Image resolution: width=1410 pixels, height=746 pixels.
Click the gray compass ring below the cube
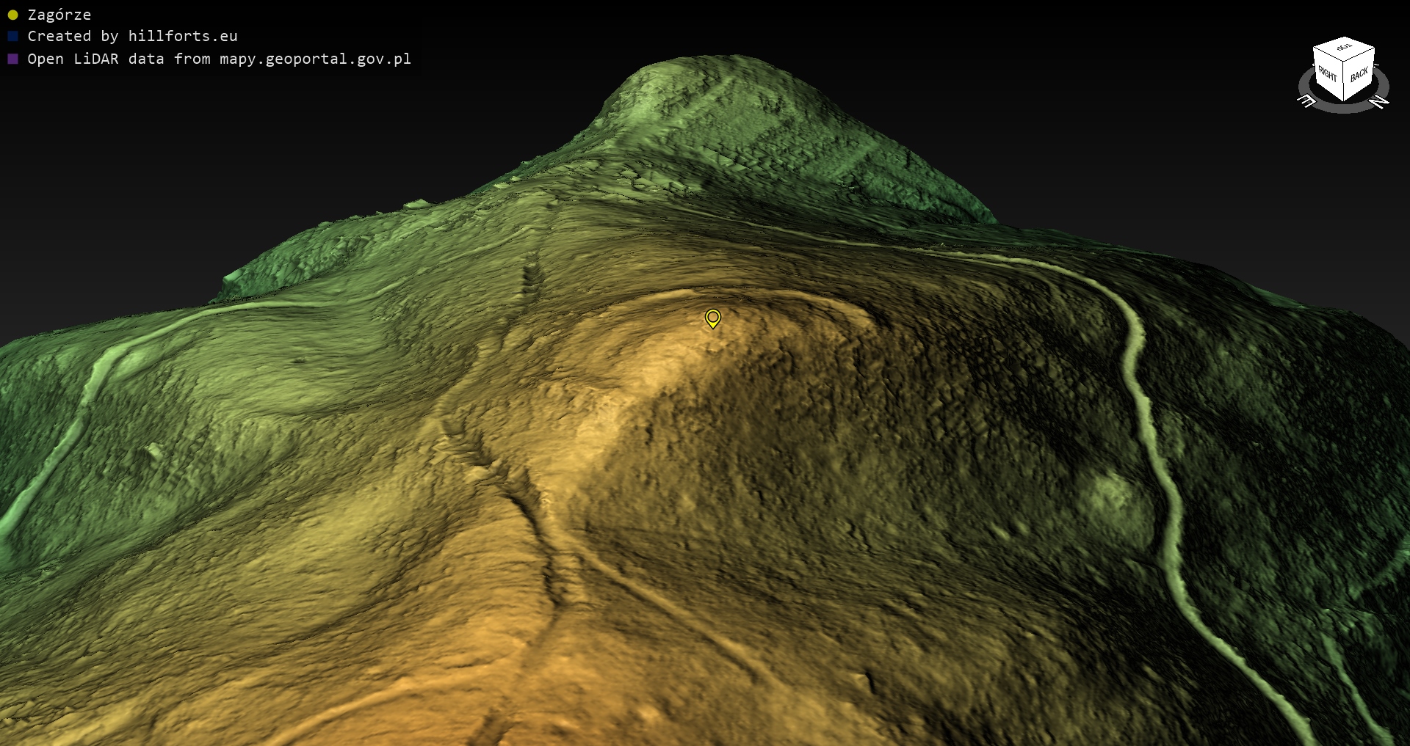1344,107
